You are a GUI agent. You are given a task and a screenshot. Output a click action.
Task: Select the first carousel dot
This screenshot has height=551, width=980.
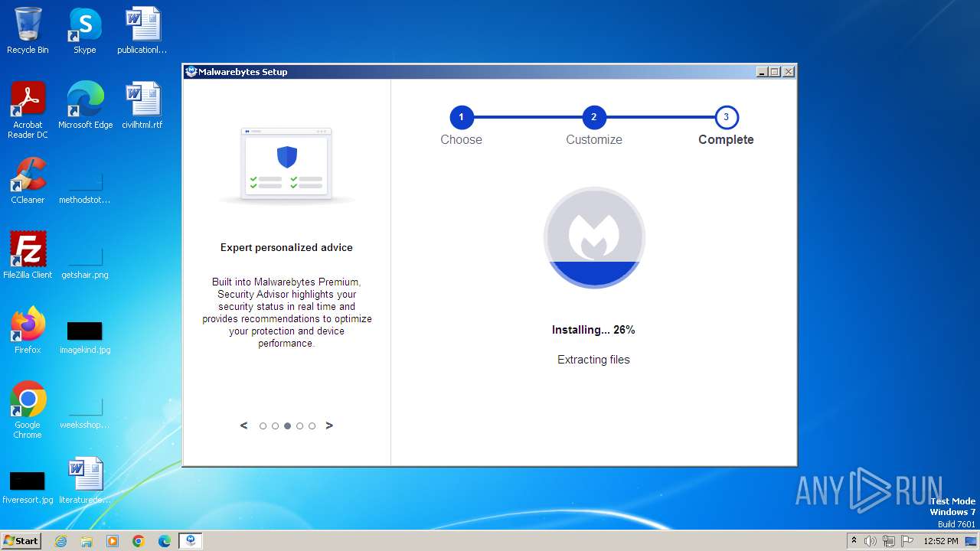click(x=263, y=426)
